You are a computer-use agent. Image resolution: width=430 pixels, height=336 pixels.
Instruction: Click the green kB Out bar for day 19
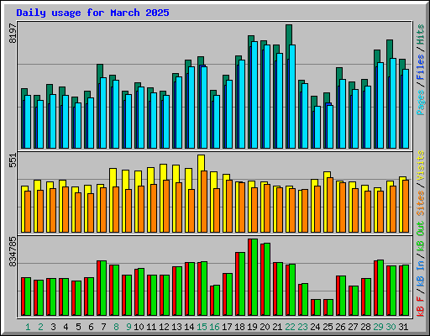254,277
